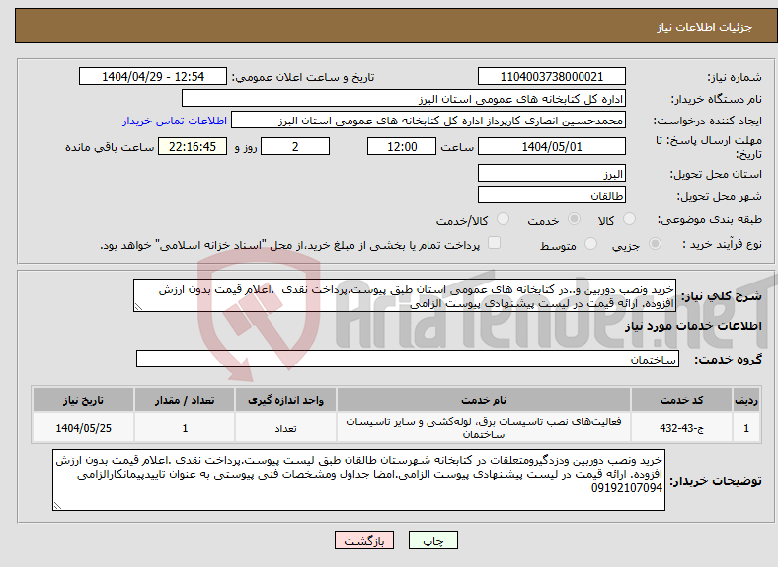Select the جزیی purchase type radio

[655, 244]
